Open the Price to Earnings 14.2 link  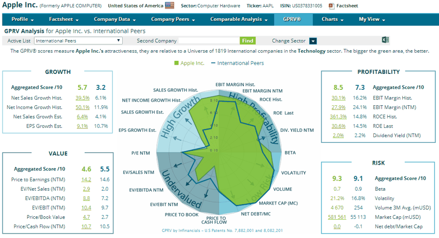(x=86, y=180)
